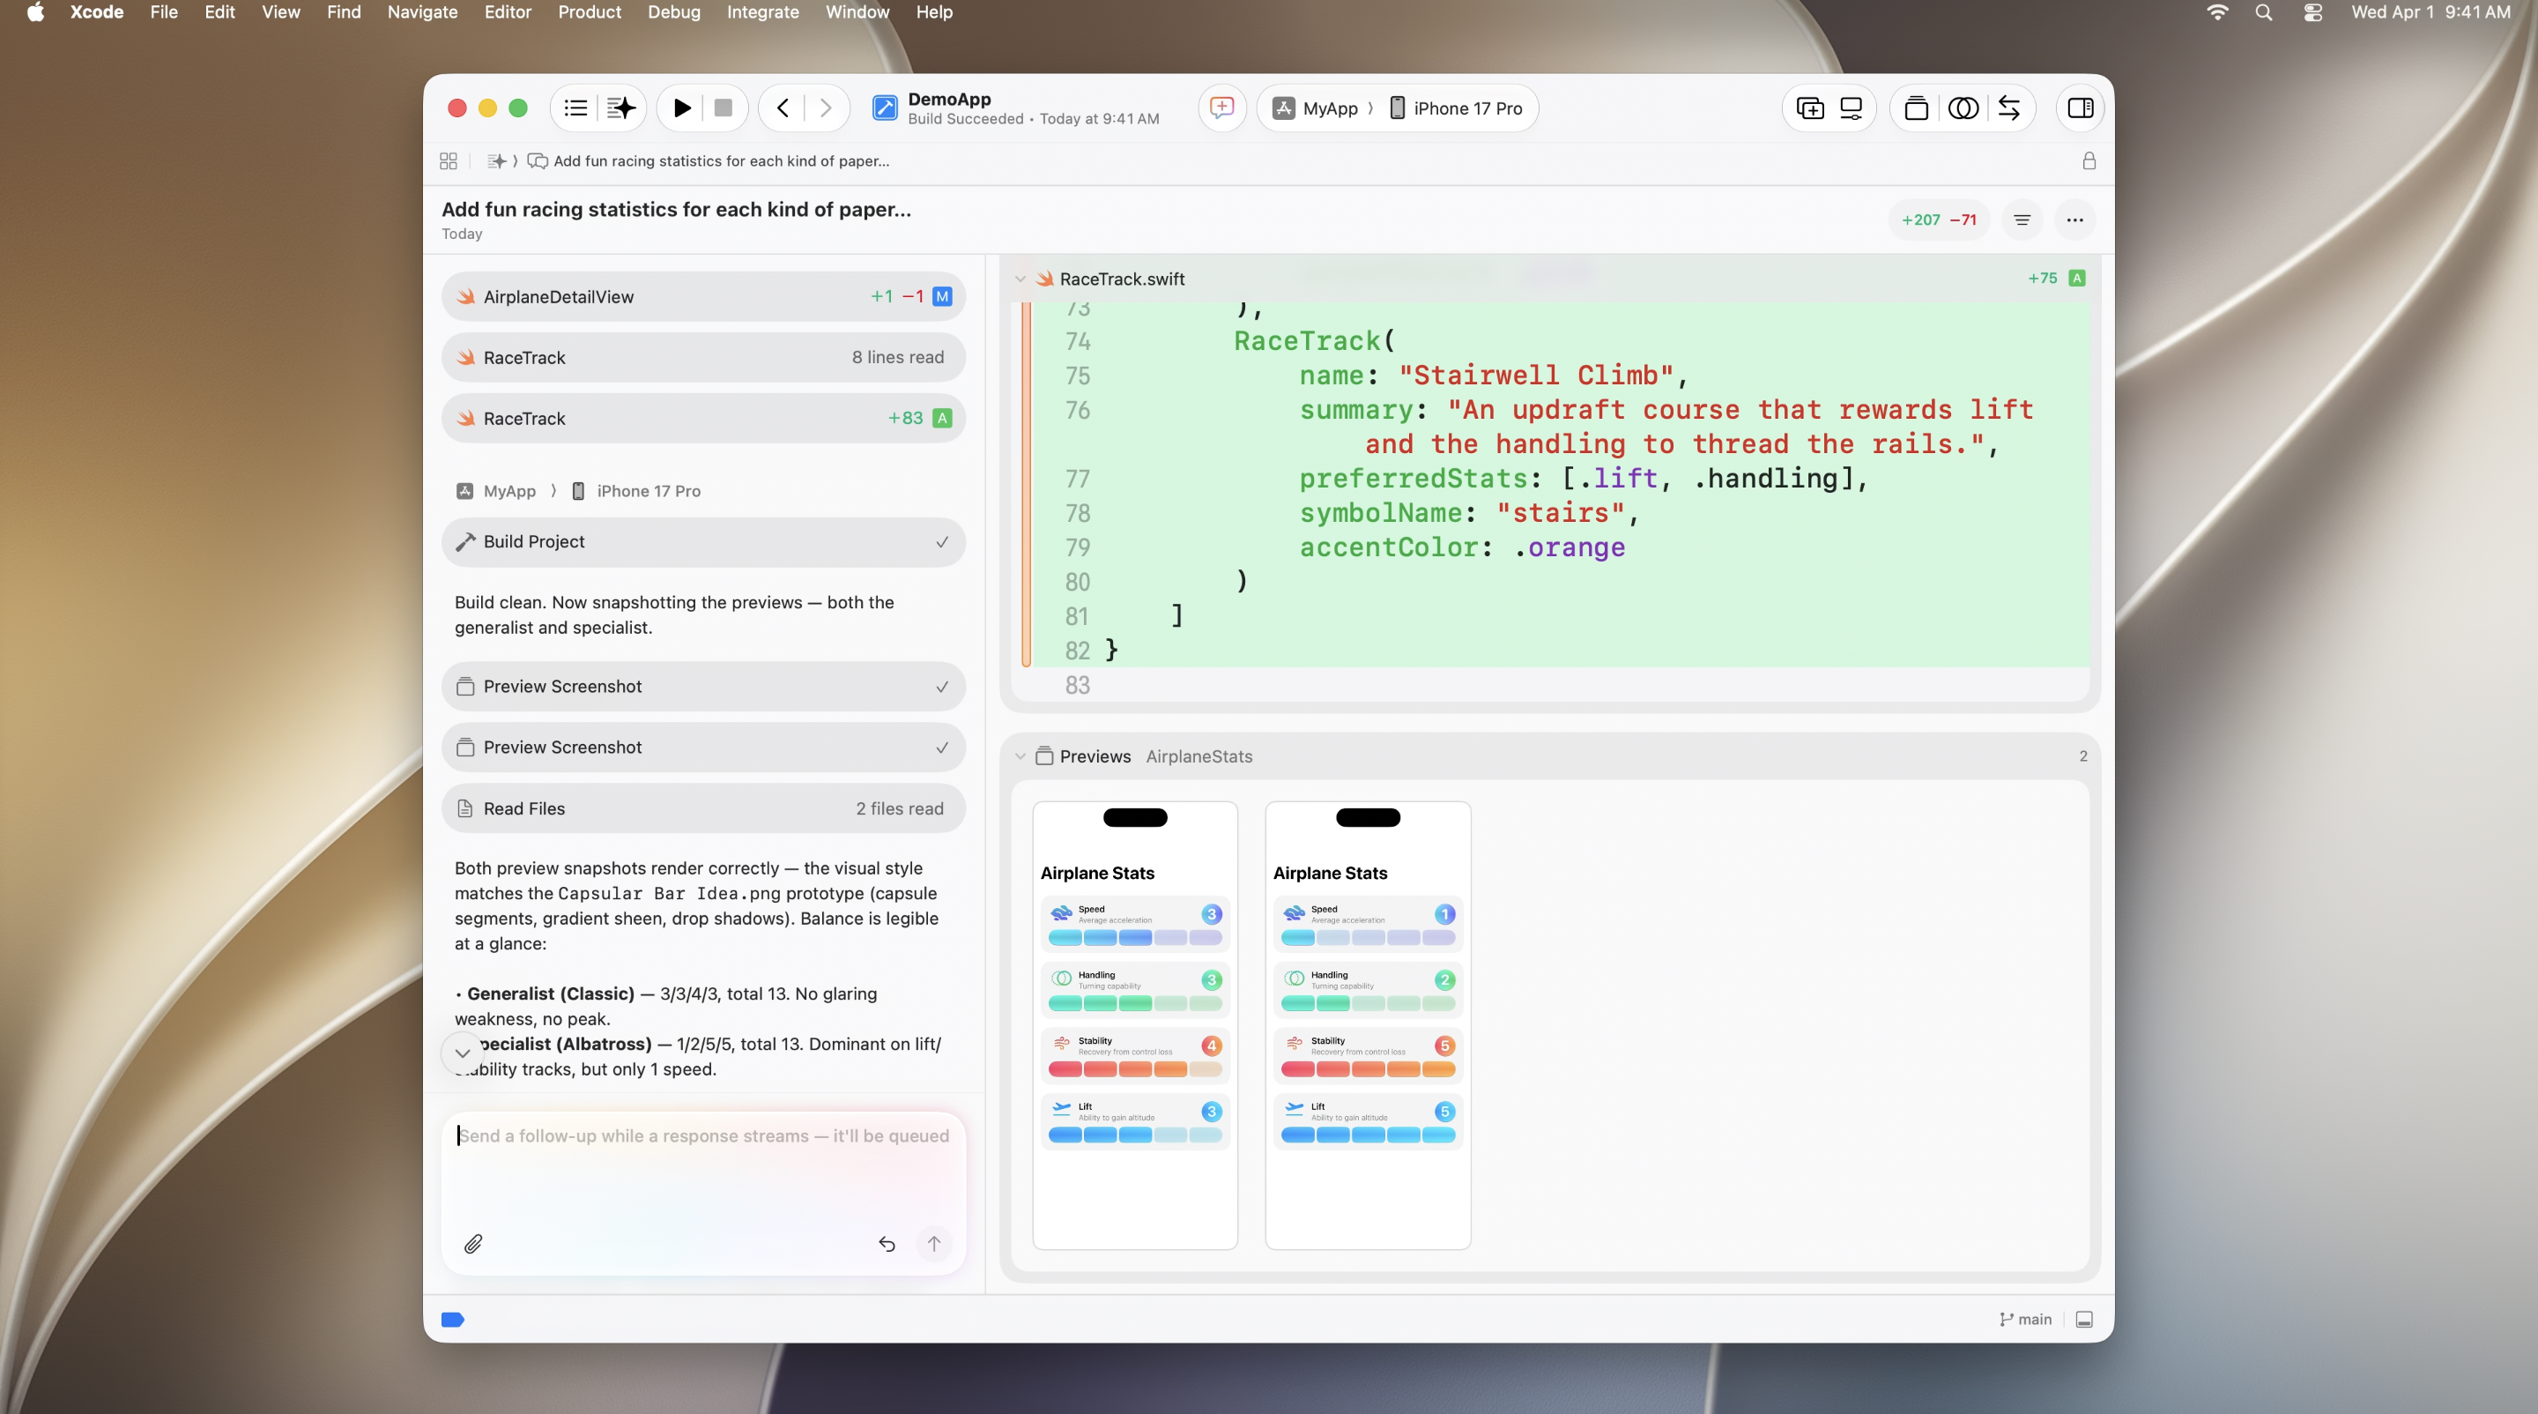2538x1414 pixels.
Task: Toggle the comparison overlapping circles icon
Action: [x=1963, y=108]
